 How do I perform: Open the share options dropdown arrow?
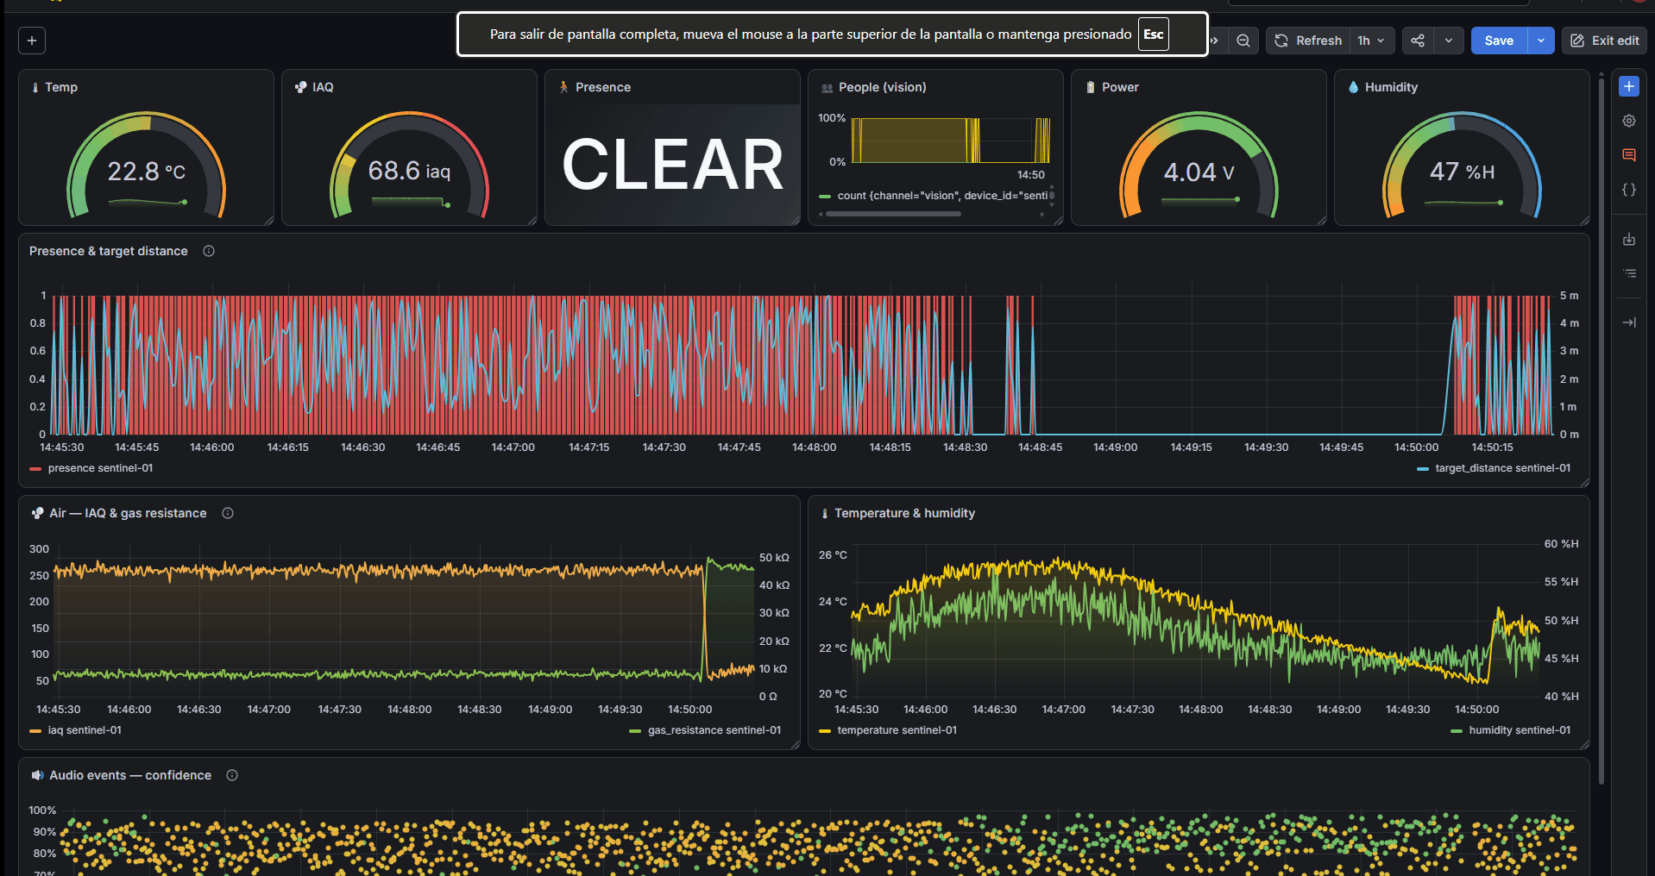pos(1449,41)
